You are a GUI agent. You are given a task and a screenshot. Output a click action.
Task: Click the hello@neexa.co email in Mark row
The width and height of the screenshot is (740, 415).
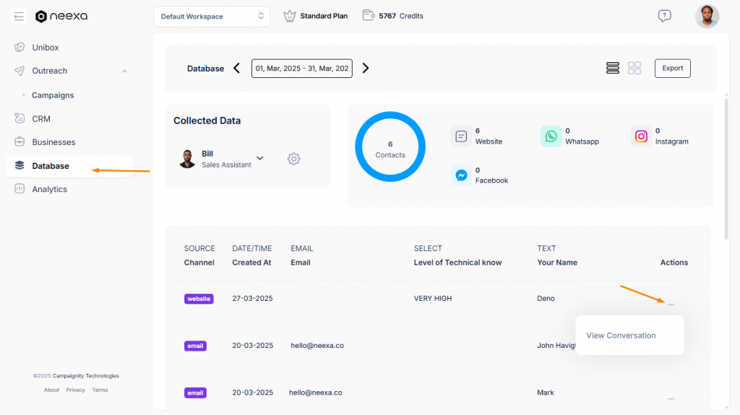pos(316,393)
